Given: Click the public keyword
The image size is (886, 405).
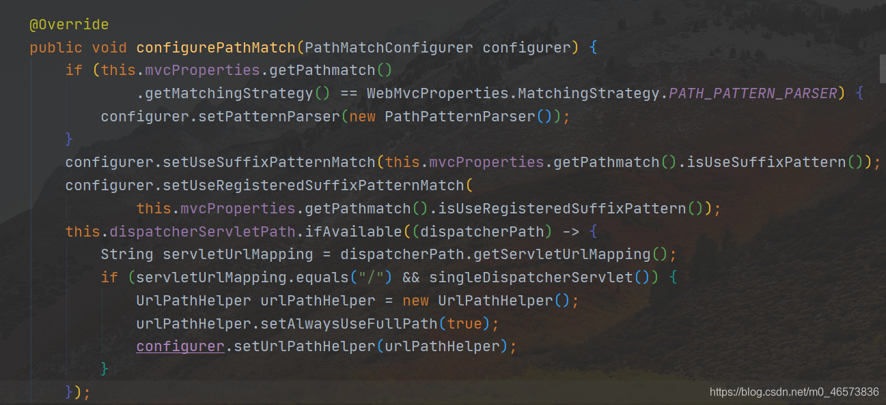Looking at the screenshot, I should pos(56,48).
